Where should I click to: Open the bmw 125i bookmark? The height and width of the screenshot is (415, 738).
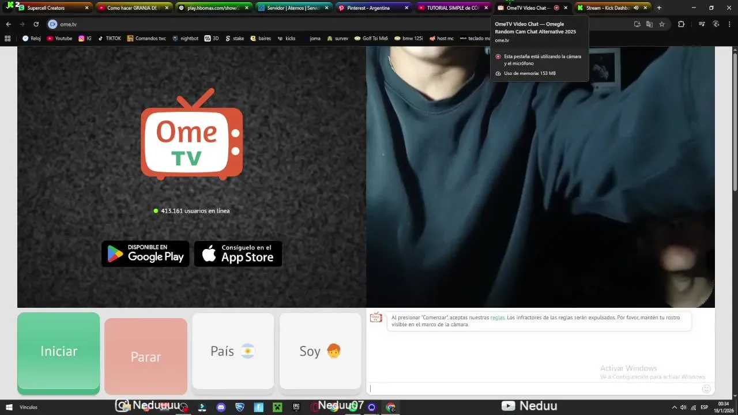pyautogui.click(x=408, y=39)
